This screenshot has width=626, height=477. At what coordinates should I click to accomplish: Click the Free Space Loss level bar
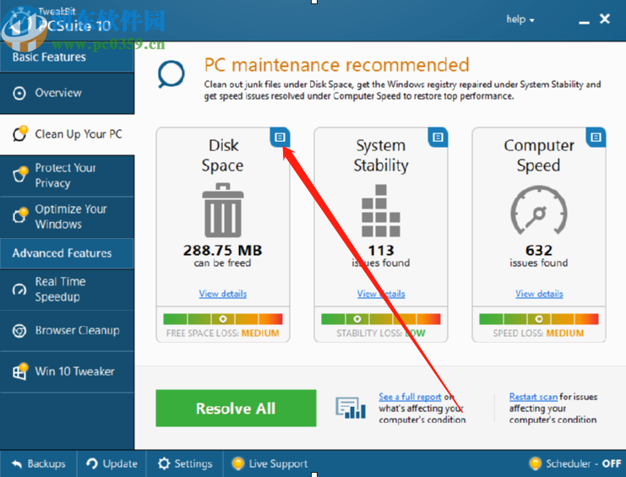(223, 319)
